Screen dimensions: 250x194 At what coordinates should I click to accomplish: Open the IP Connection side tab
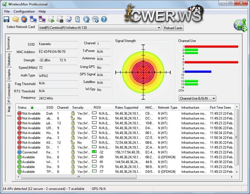(x=9, y=92)
